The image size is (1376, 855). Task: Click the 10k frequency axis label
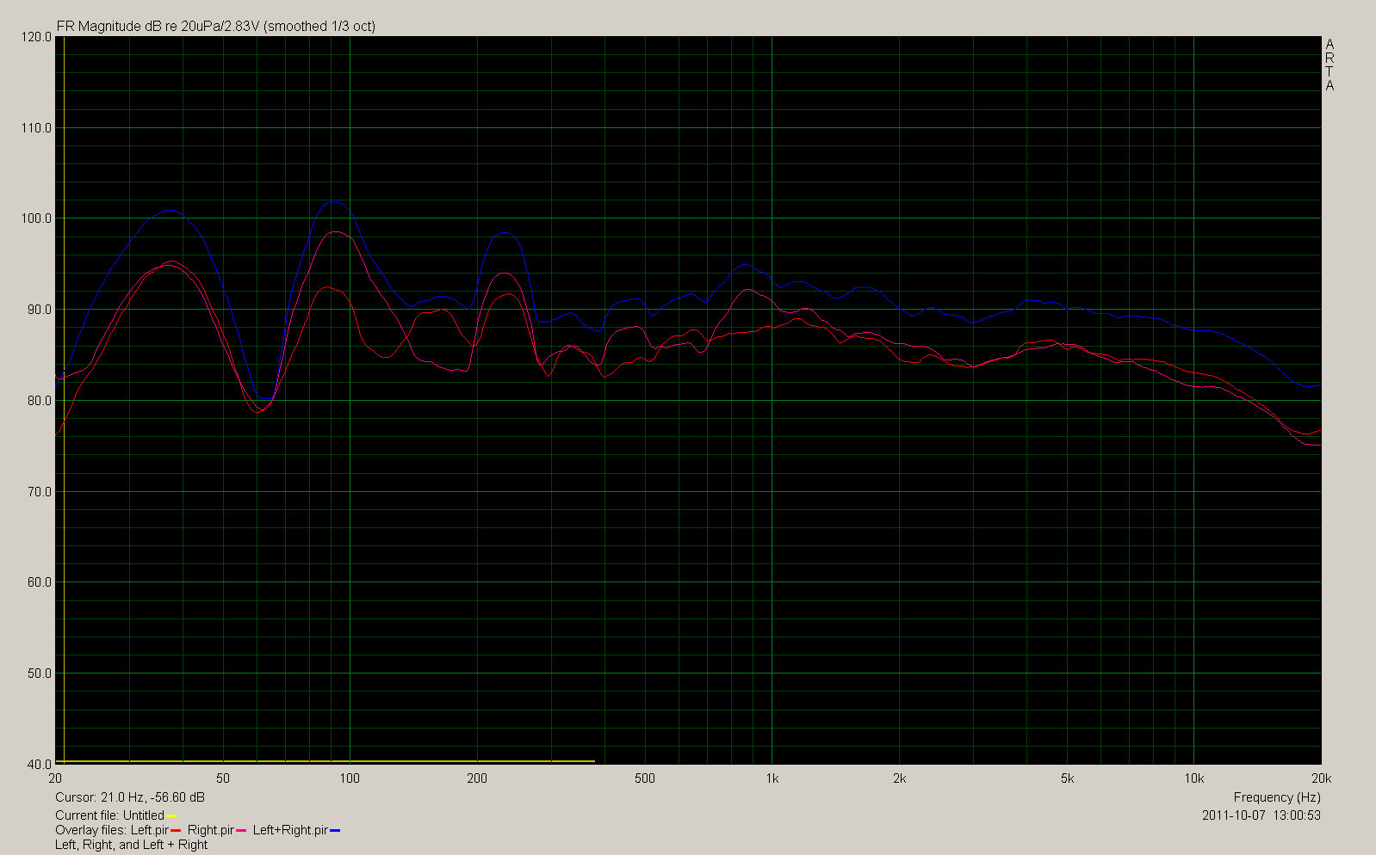(1193, 778)
